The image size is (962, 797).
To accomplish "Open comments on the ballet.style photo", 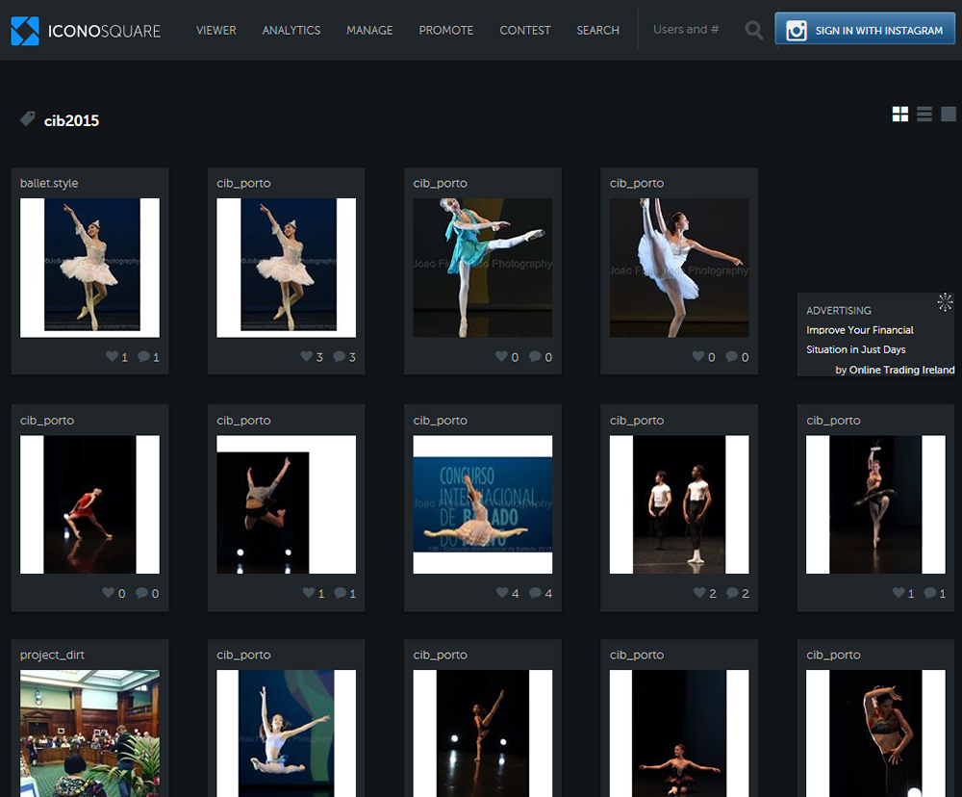I will 143,356.
